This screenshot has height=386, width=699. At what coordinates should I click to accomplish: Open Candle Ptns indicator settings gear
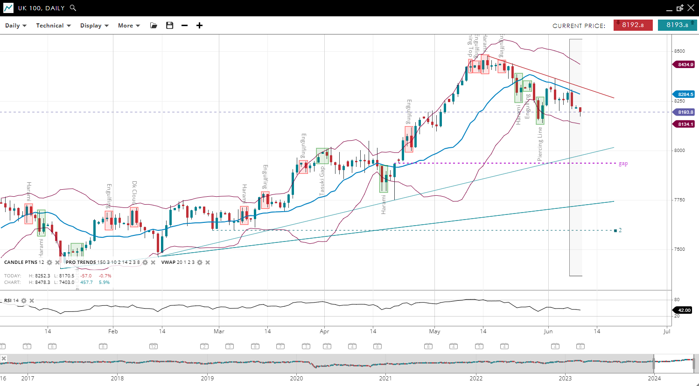[49, 262]
